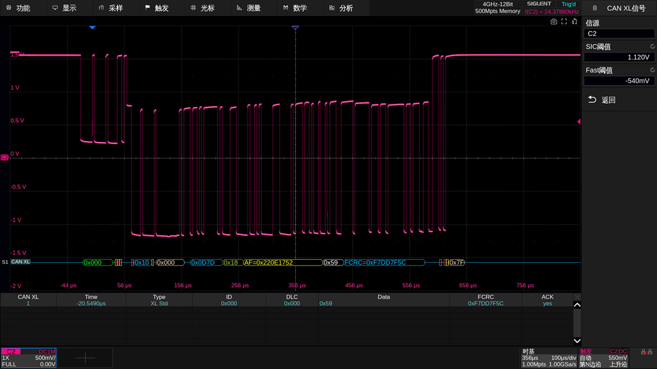657x369 pixels.
Task: Click the FCRC column header
Action: (486, 297)
